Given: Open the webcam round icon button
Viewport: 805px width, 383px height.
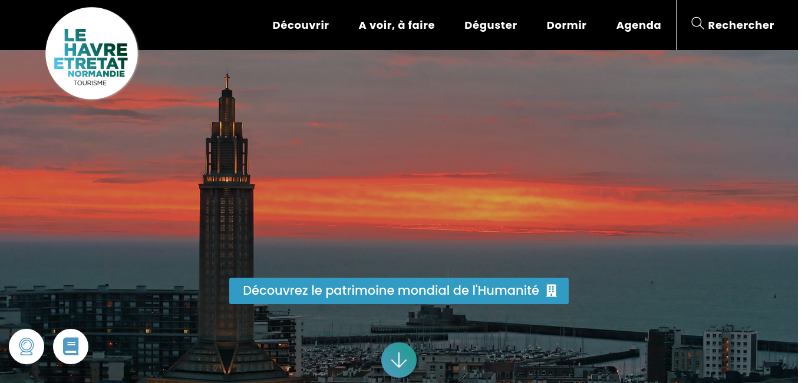Looking at the screenshot, I should tap(27, 347).
